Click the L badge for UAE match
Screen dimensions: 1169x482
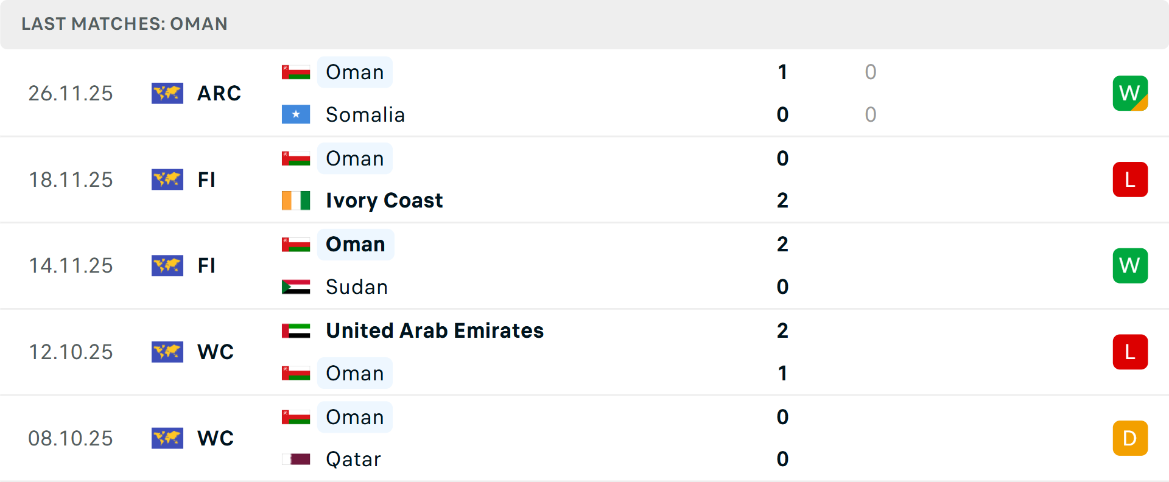pos(1130,352)
